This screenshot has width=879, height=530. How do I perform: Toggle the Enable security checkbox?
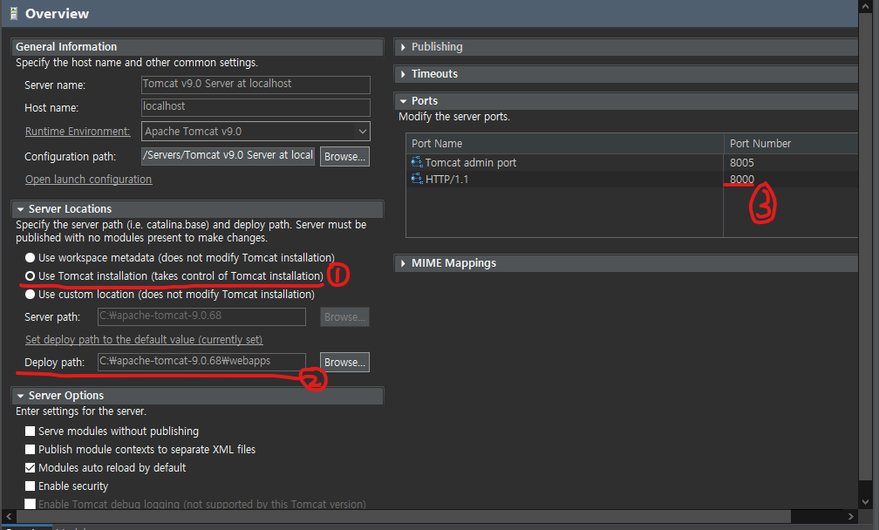pos(31,486)
